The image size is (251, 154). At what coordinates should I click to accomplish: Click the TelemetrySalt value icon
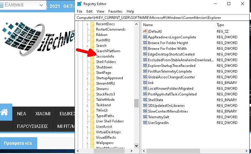(x=145, y=117)
